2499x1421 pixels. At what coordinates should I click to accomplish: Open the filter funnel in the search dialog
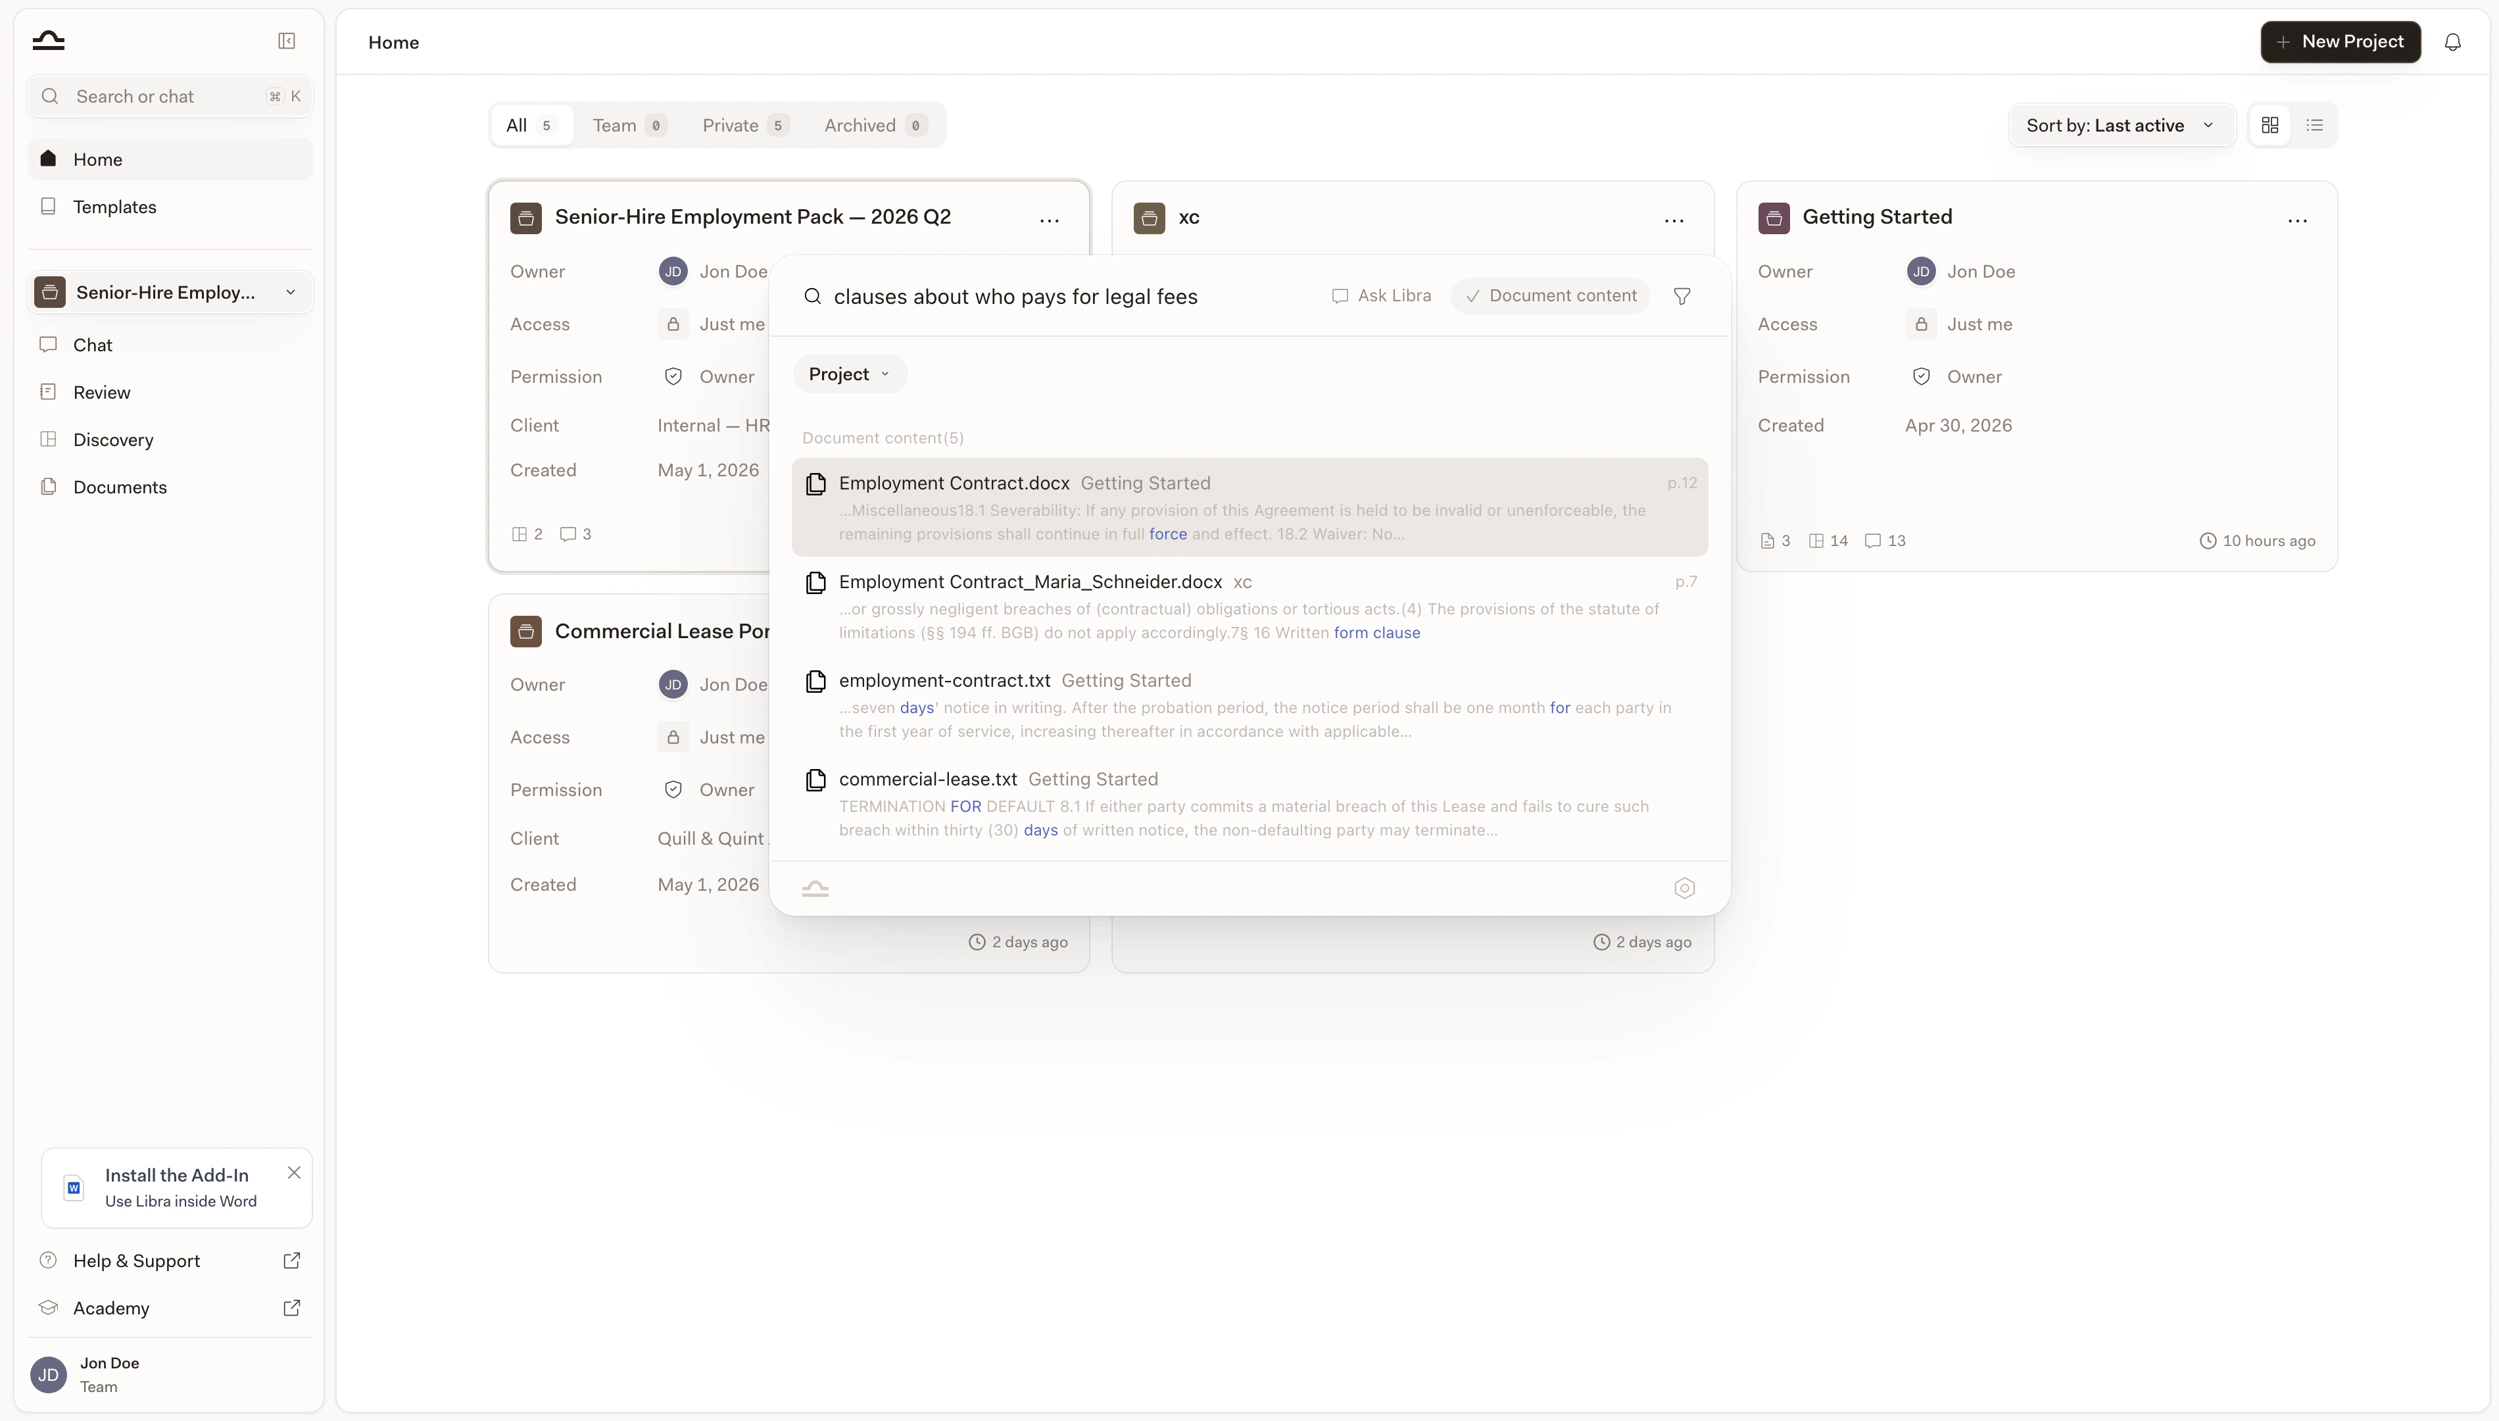point(1682,296)
